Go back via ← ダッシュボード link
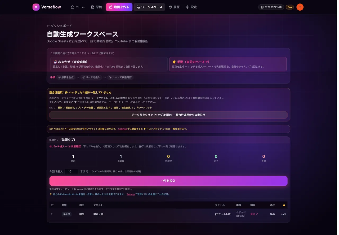Image resolution: width=339 pixels, height=235 pixels. 59,26
